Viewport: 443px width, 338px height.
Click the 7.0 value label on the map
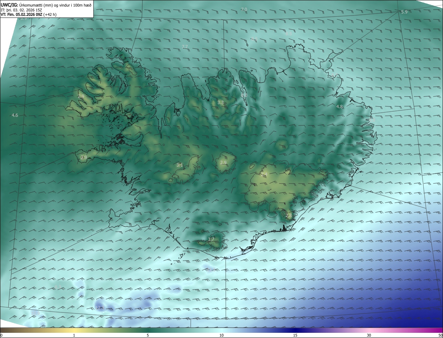point(244,9)
